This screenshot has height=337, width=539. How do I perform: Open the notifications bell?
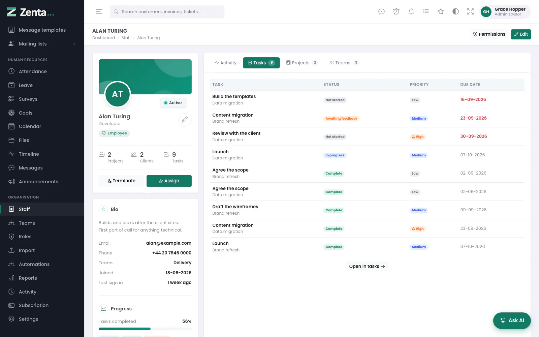411,12
